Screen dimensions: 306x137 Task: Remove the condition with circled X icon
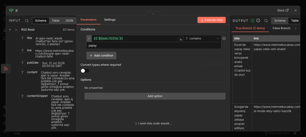pyautogui.click(x=224, y=38)
